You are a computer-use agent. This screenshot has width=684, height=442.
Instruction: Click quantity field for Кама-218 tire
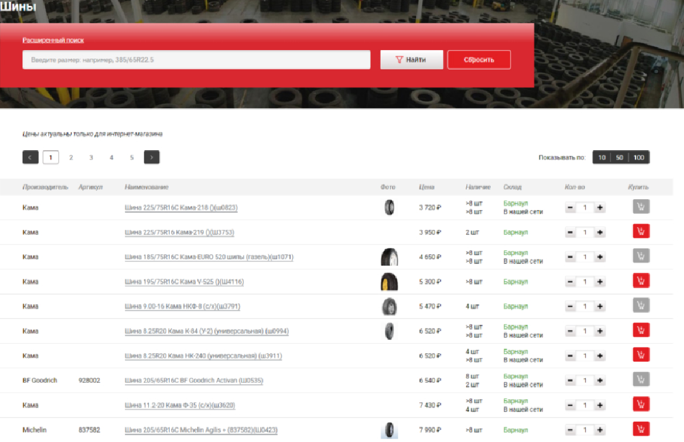pyautogui.click(x=585, y=208)
